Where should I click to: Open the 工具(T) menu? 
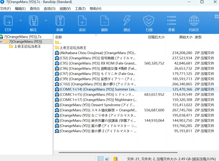coord(80,8)
